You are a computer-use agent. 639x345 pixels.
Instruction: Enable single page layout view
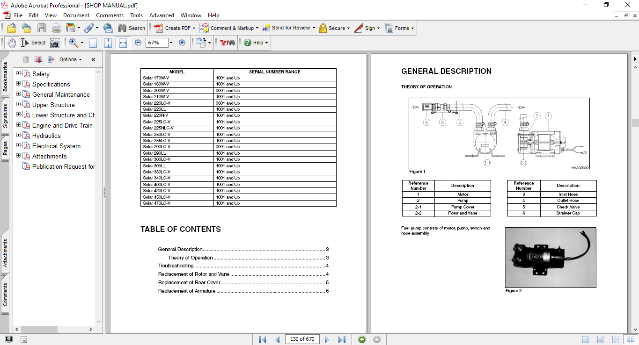(585, 339)
